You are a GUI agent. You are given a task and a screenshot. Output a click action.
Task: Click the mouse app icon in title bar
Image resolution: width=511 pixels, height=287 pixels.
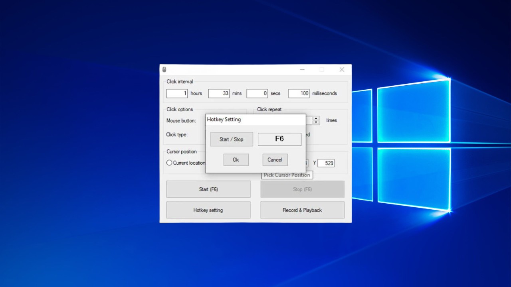pyautogui.click(x=164, y=69)
